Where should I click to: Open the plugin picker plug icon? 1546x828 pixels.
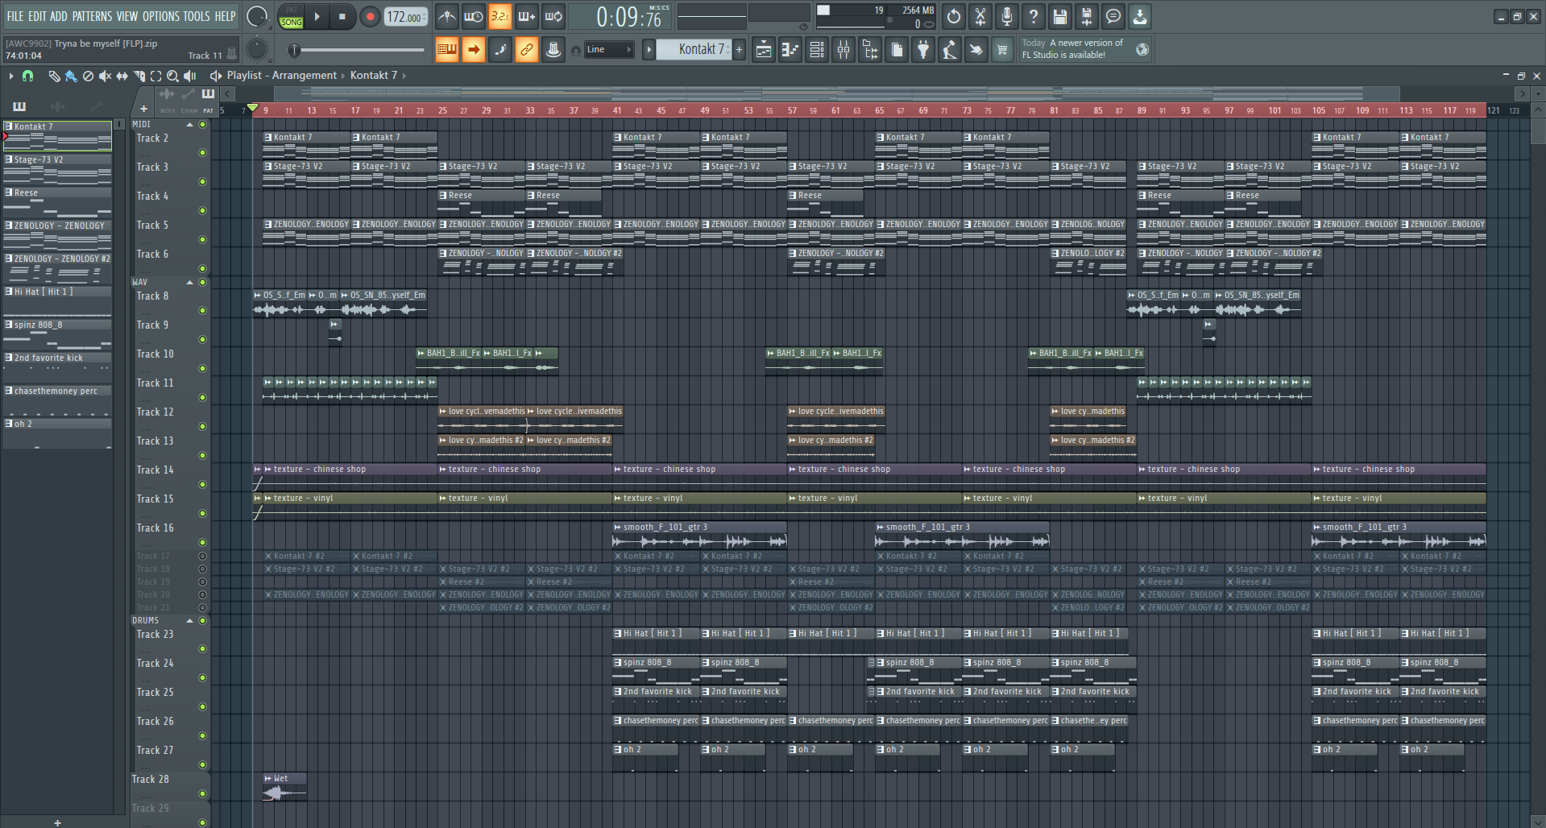923,50
